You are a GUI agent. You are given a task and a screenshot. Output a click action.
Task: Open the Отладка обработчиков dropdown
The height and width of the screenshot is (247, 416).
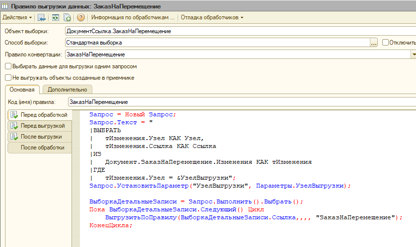coord(212,17)
